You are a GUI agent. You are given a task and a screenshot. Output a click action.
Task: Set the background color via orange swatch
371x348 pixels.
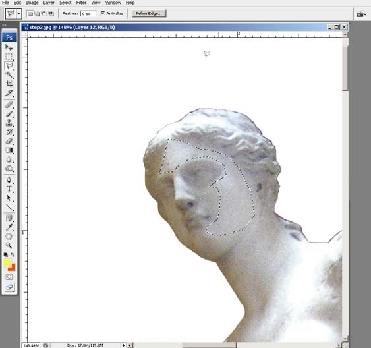tap(13, 268)
